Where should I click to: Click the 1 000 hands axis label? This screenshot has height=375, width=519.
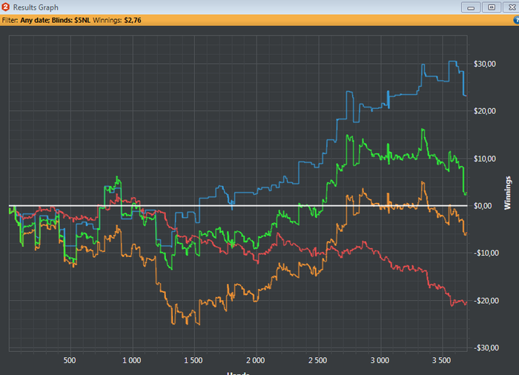pyautogui.click(x=132, y=360)
